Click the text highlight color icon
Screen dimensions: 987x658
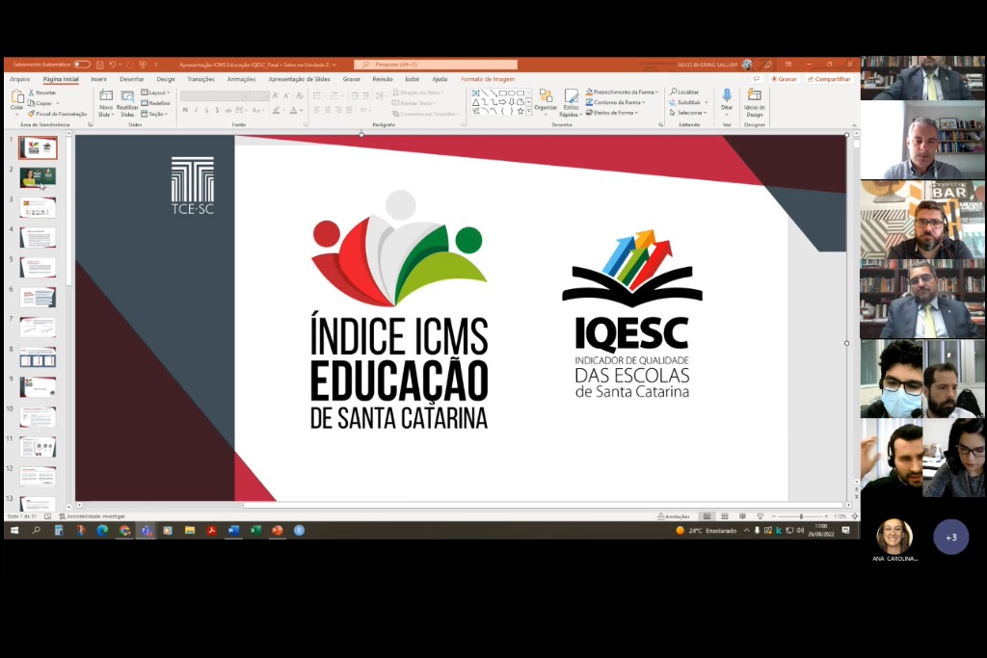coord(276,110)
